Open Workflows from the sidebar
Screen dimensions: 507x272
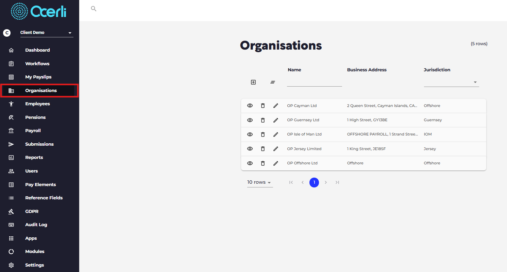click(37, 64)
